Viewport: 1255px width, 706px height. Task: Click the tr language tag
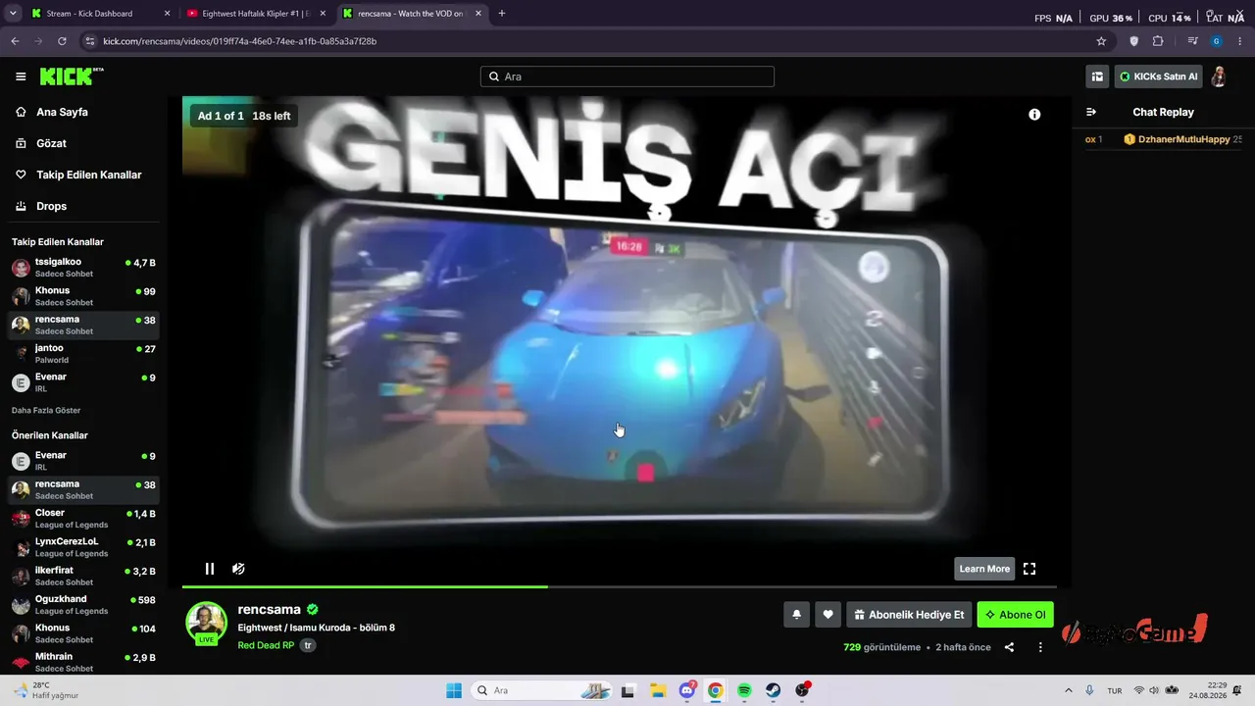pos(308,645)
